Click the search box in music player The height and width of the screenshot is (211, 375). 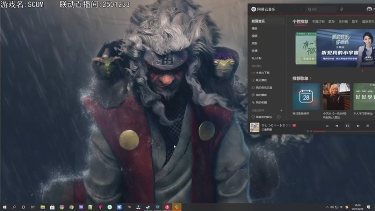pos(321,9)
